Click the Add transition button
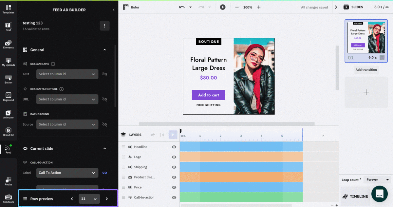This screenshot has height=207, width=393. [x=366, y=69]
